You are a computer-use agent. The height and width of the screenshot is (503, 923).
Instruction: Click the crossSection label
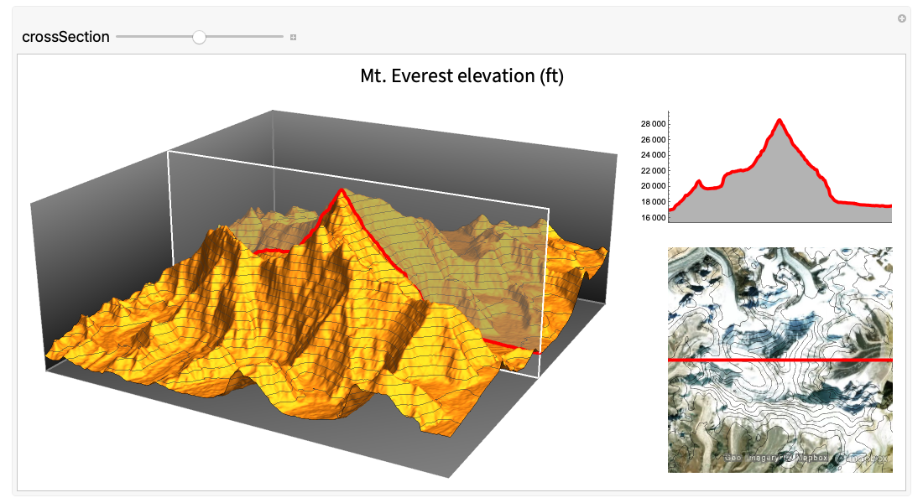point(65,37)
